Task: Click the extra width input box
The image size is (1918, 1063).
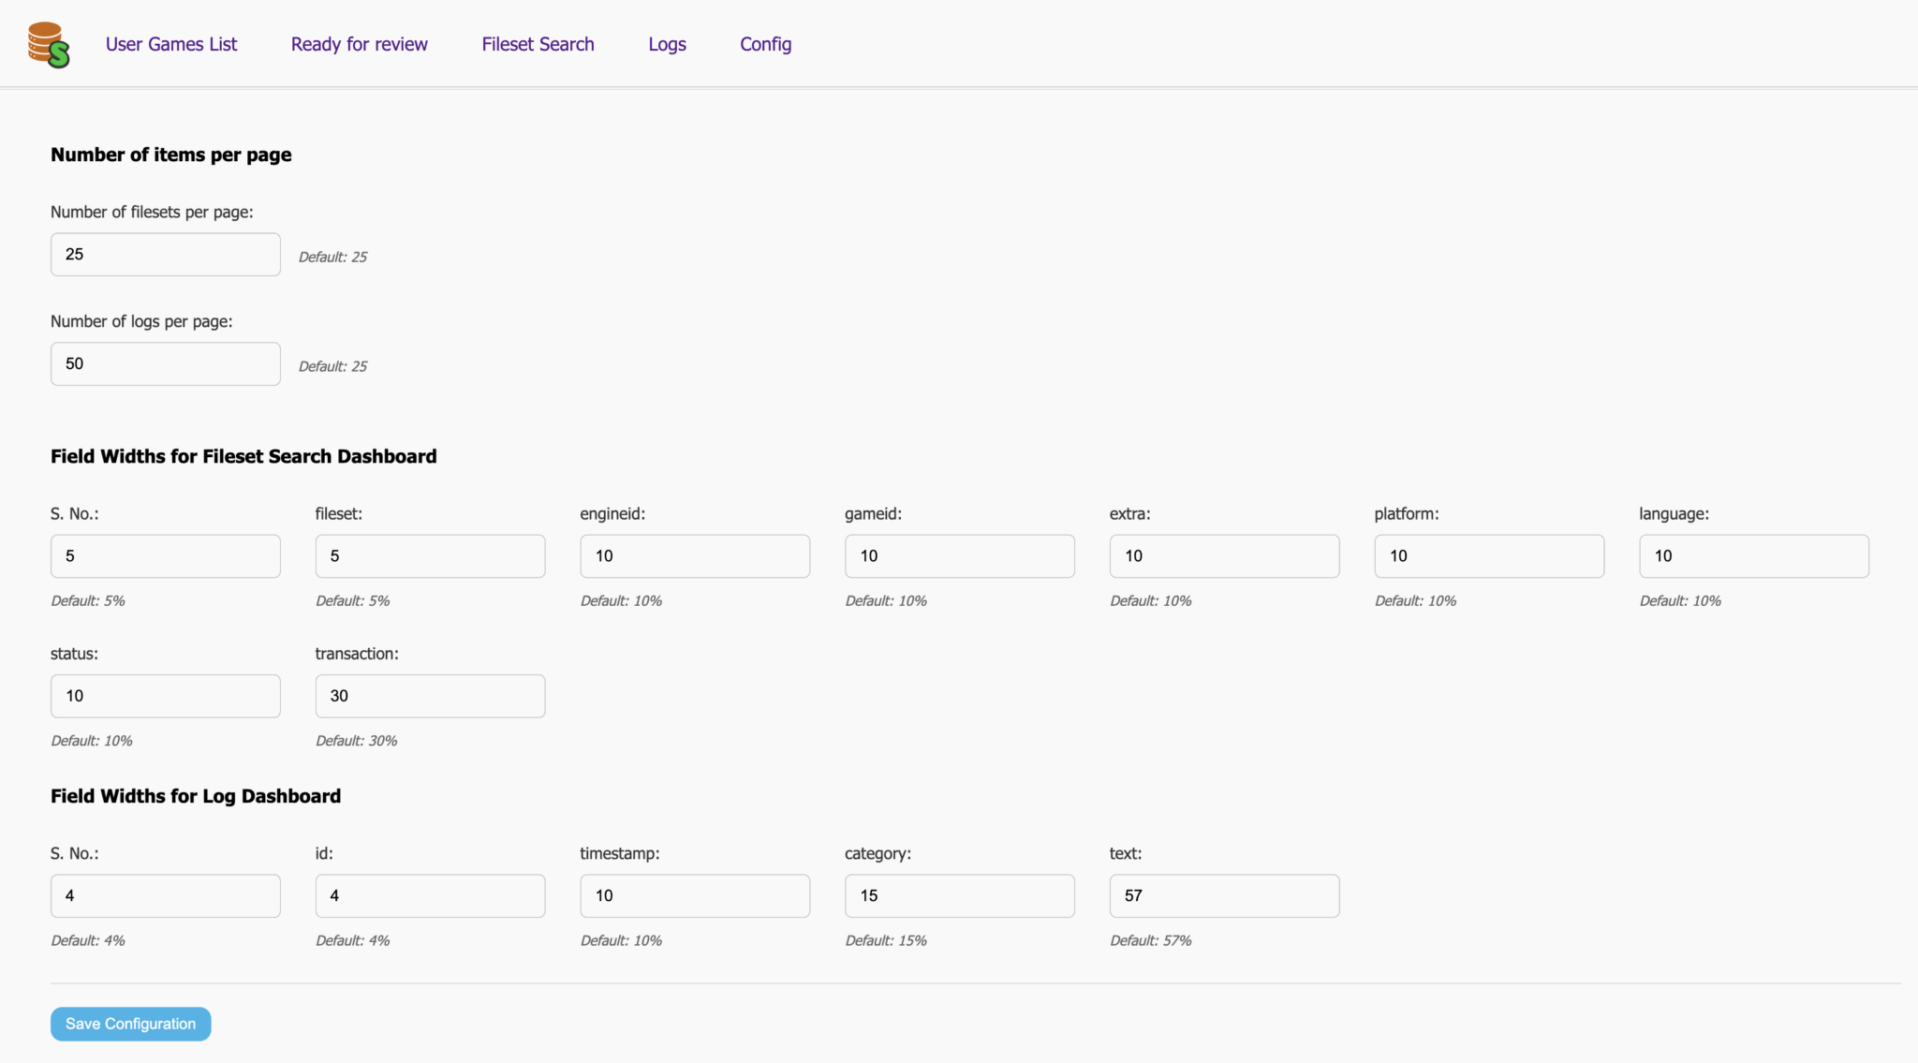Action: [x=1224, y=556]
